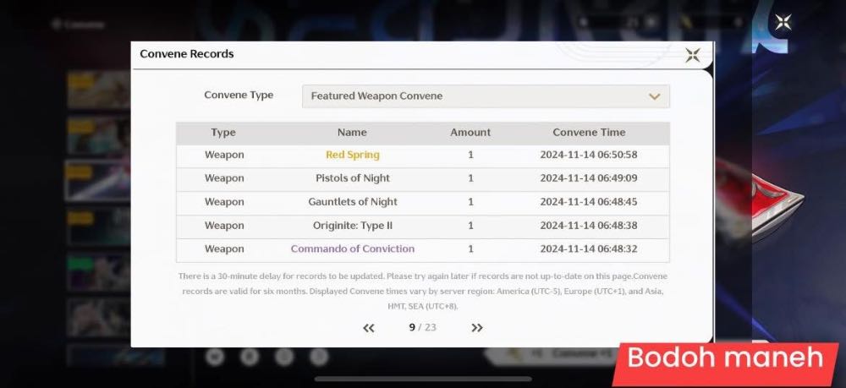The height and width of the screenshot is (388, 846).
Task: Click the Convene Time column header
Action: tap(589, 133)
